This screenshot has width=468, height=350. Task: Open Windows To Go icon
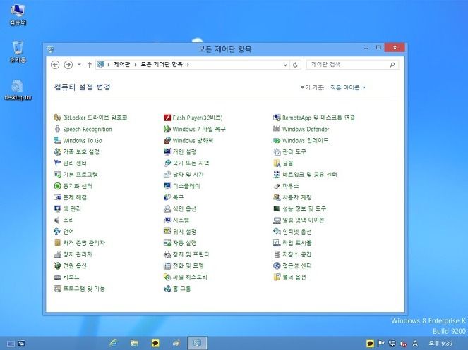[57, 140]
